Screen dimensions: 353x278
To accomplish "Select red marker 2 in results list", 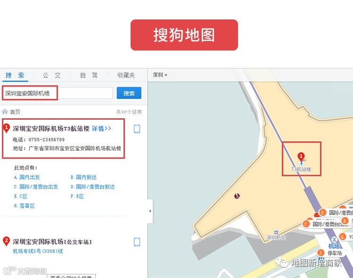I will pos(6,241).
